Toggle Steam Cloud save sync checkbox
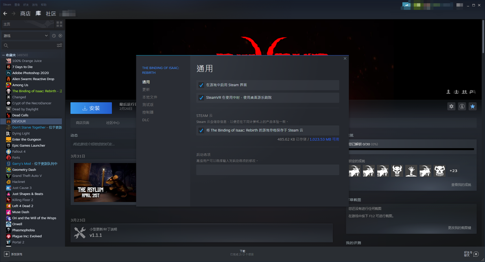 click(201, 130)
